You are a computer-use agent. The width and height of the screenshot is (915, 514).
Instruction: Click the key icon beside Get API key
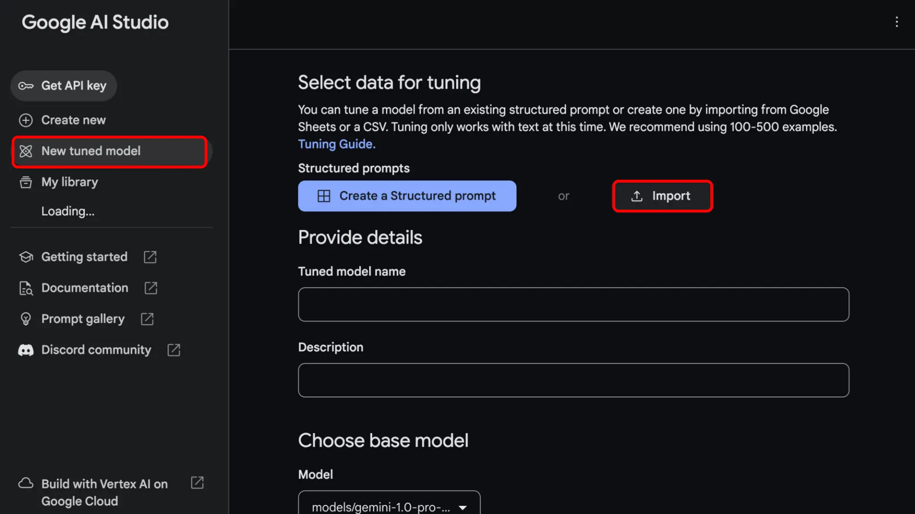(26, 86)
